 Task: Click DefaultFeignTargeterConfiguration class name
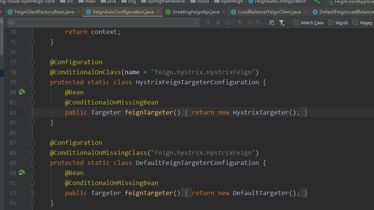197,163
